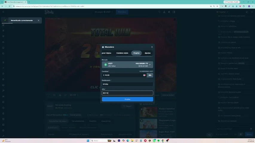Open the Chrome three-dot menu

pyautogui.click(x=253, y=6)
